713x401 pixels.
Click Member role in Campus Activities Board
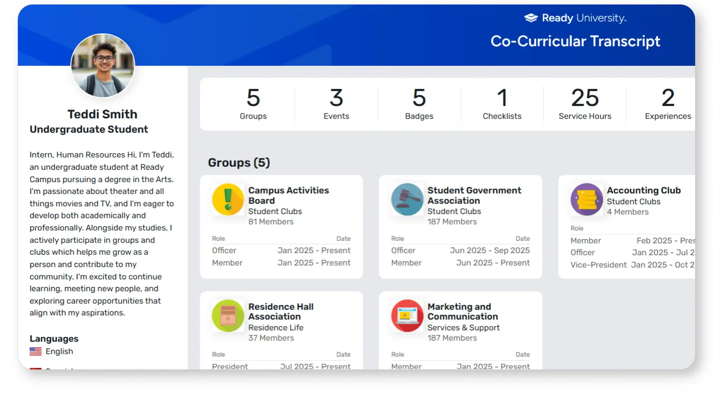tap(227, 263)
